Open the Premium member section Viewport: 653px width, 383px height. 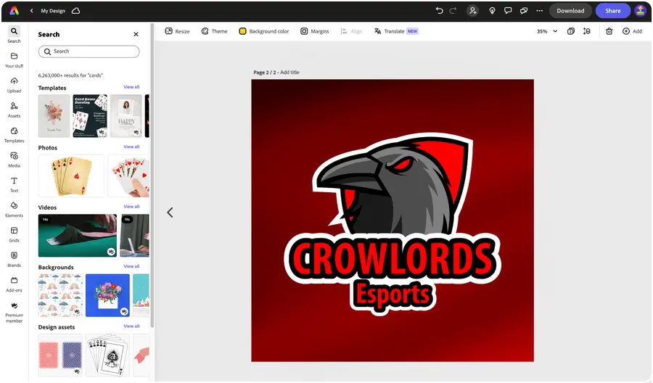(x=15, y=312)
